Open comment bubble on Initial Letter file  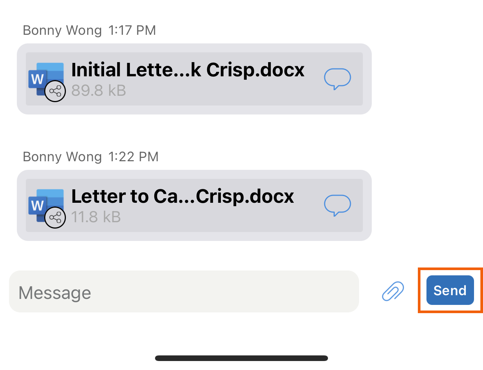pos(337,79)
